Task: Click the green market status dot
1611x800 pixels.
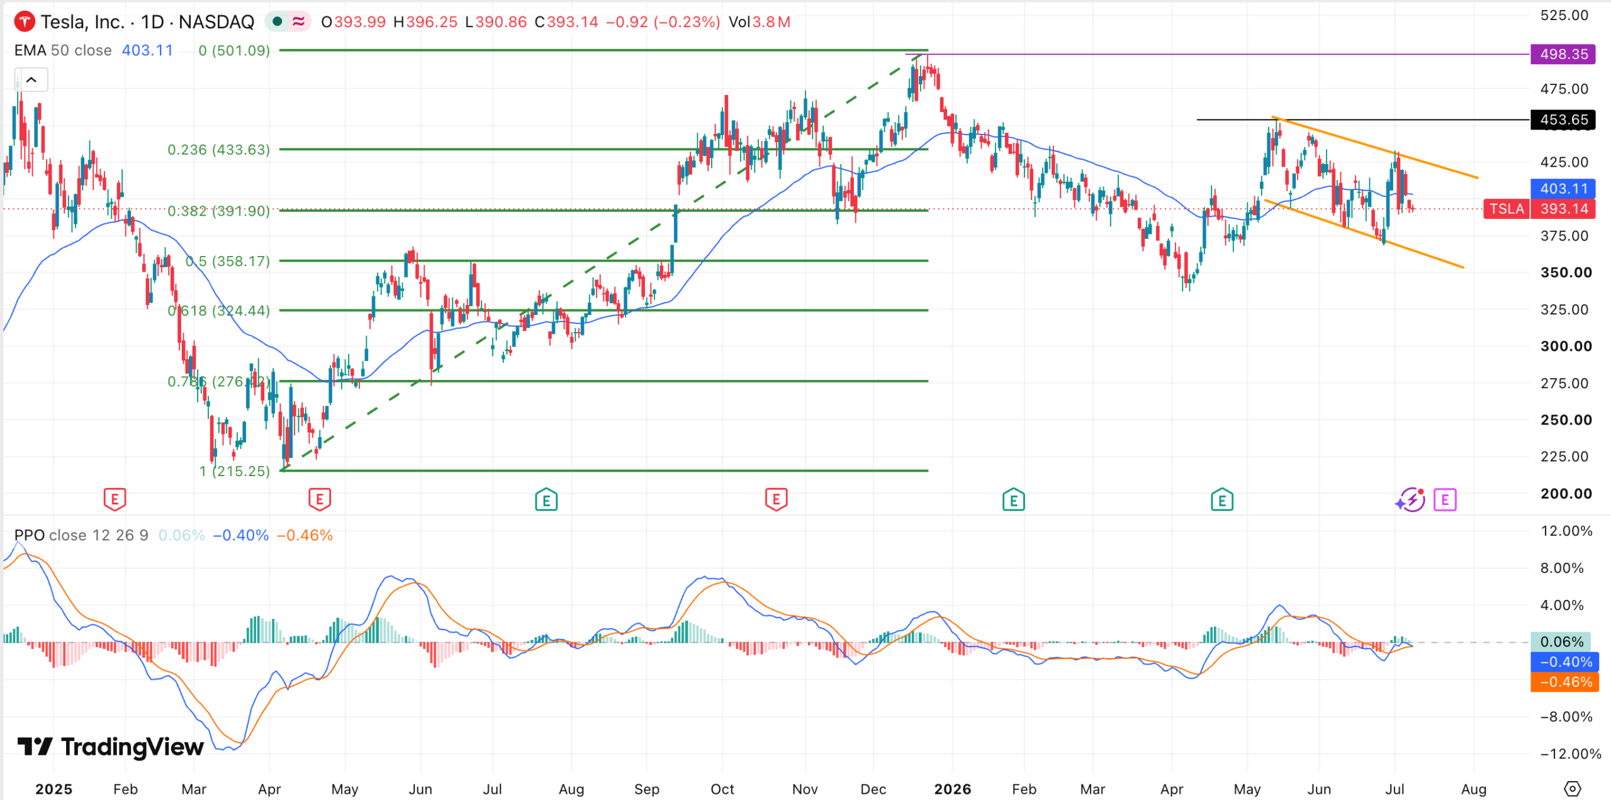Action: (277, 22)
